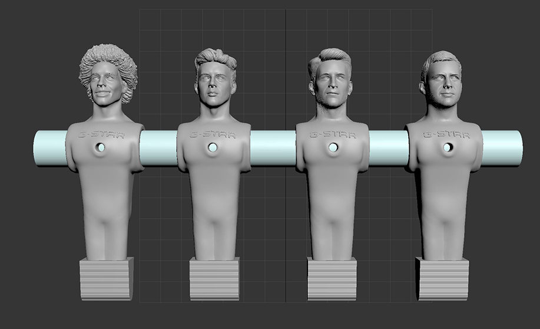Select the base block of the rightmost figure
Viewport: 540px width, 329px height.
[442, 279]
